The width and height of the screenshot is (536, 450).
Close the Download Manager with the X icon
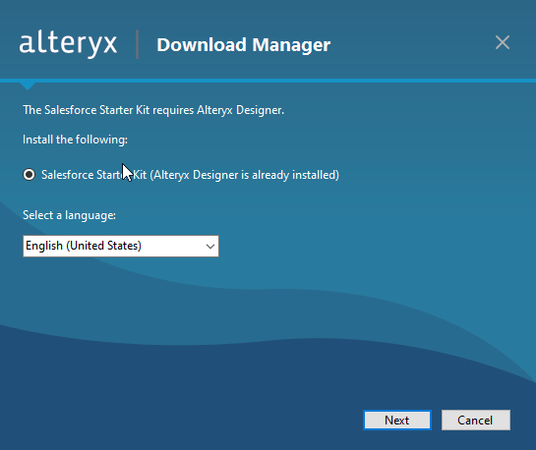pos(503,42)
